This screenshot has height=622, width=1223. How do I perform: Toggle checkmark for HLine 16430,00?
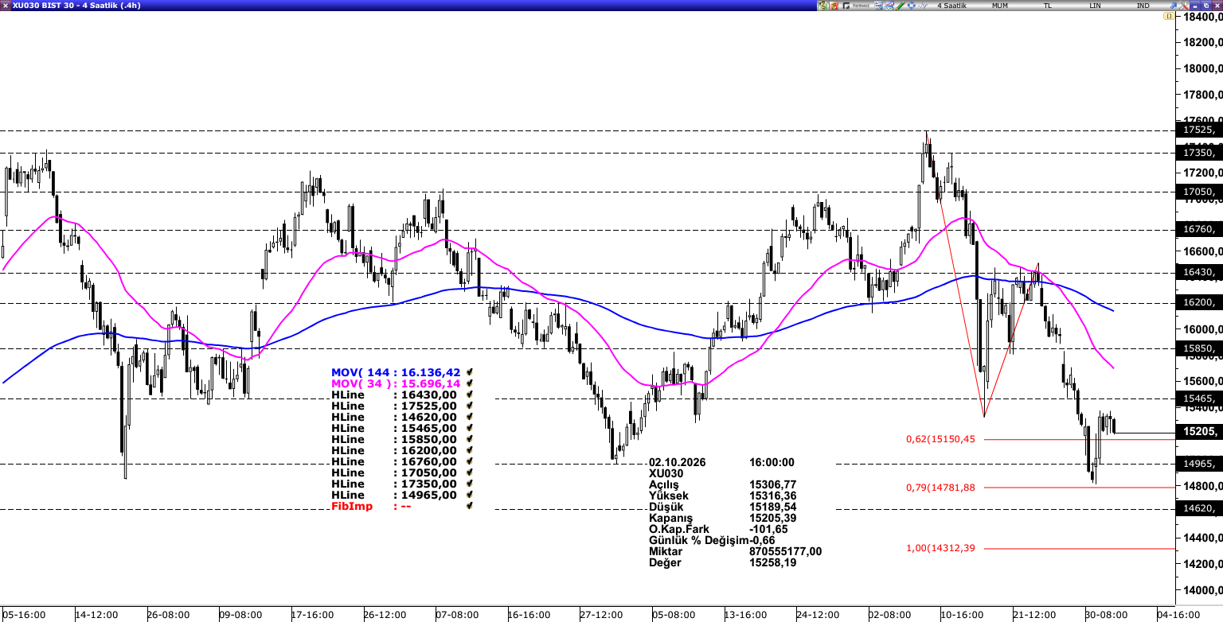[x=470, y=395]
